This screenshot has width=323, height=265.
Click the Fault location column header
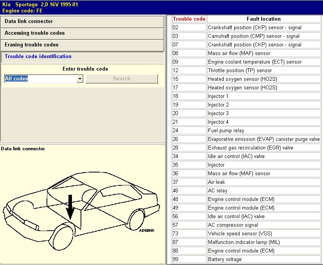[264, 19]
